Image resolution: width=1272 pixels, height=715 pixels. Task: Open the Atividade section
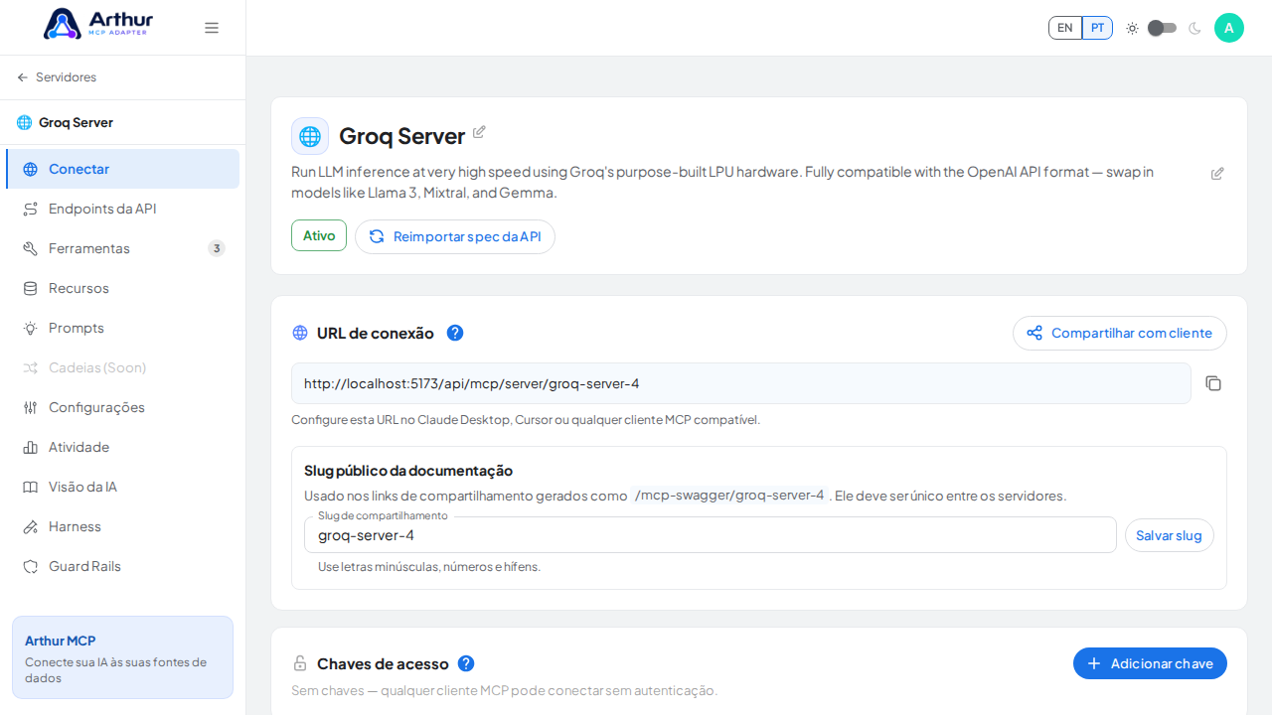(x=122, y=447)
